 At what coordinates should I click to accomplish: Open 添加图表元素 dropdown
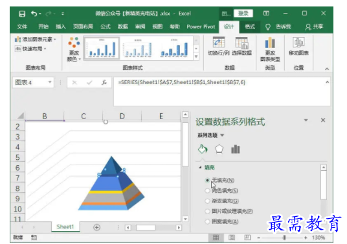pos(36,39)
